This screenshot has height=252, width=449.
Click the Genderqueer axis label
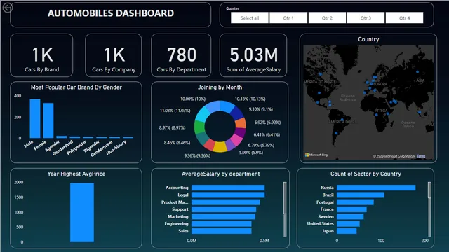102,148
